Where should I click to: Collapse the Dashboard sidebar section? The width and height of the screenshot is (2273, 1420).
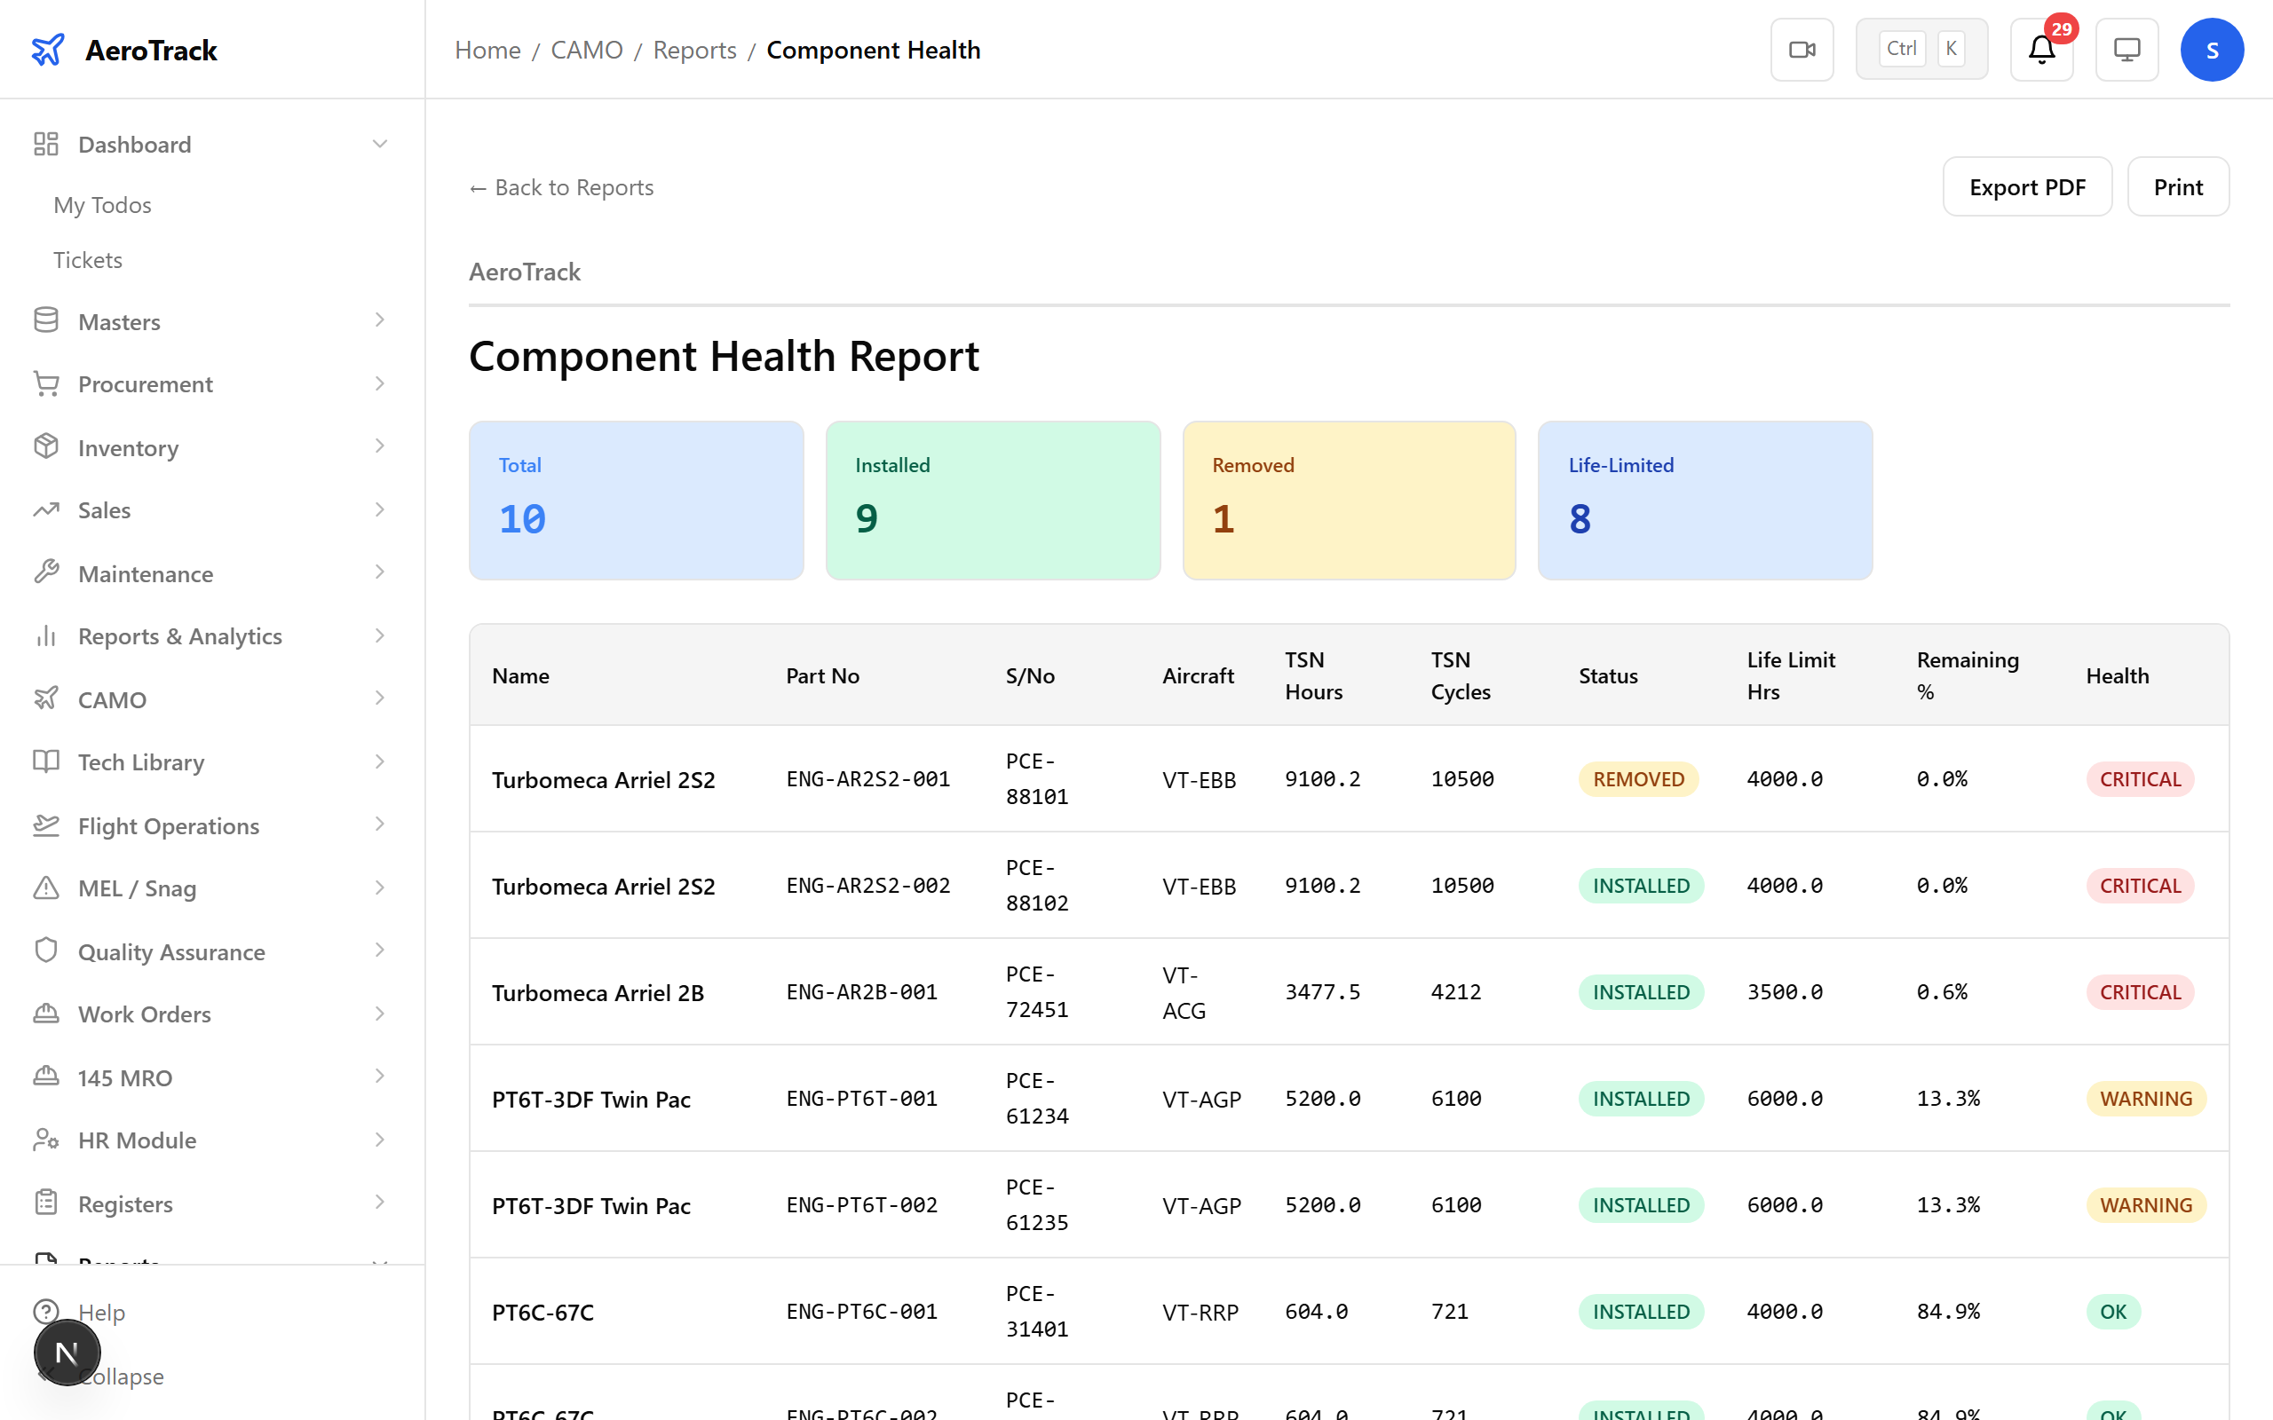(379, 143)
